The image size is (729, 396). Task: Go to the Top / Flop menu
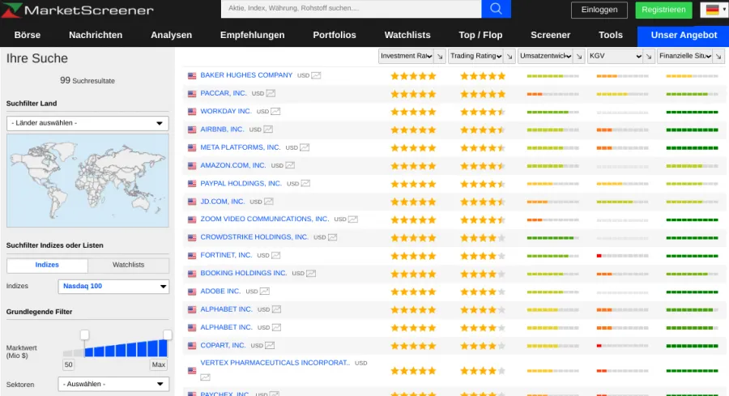click(x=480, y=35)
